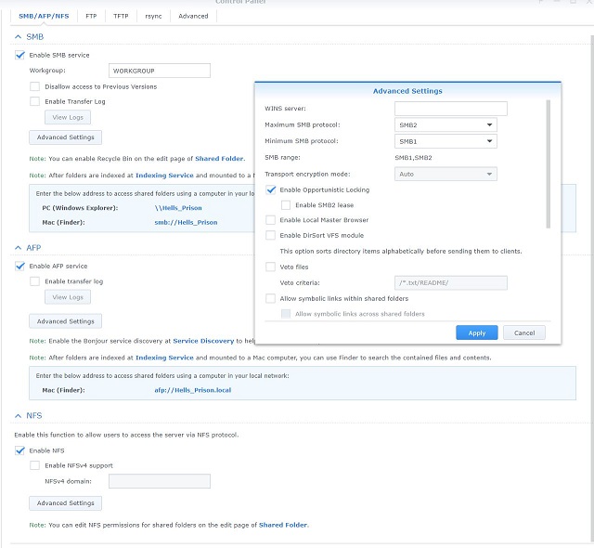Click the WINS server input field
Viewport: 594px width, 548px height.
[451, 109]
